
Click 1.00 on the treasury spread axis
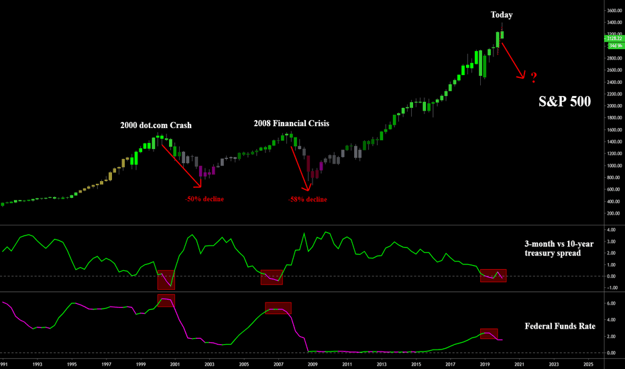612,265
